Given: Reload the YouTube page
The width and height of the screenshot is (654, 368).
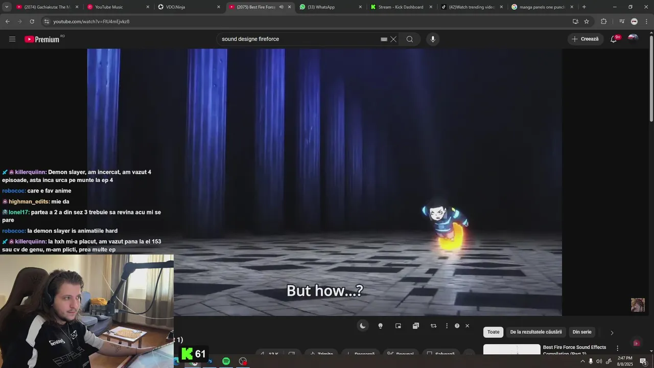Looking at the screenshot, I should coord(32,21).
